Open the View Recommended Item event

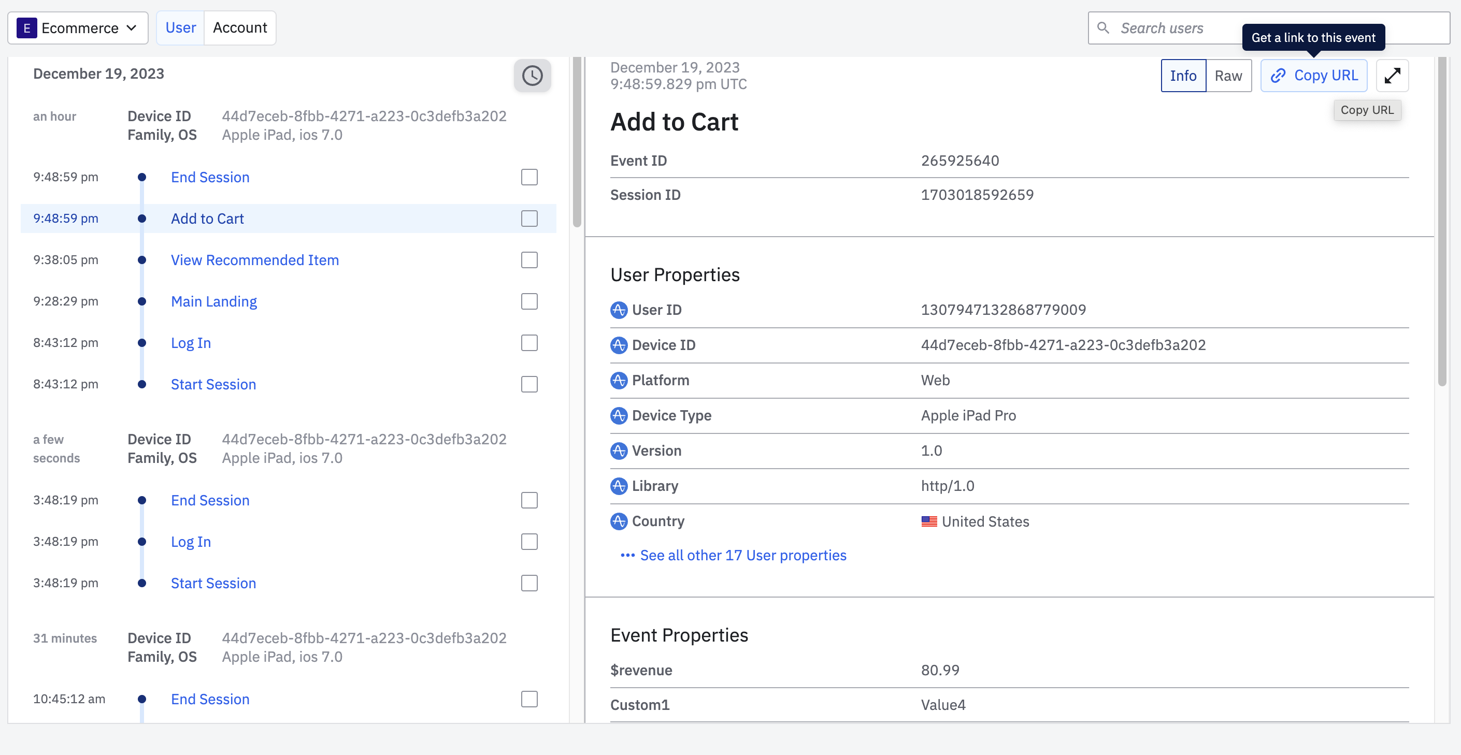(x=255, y=259)
